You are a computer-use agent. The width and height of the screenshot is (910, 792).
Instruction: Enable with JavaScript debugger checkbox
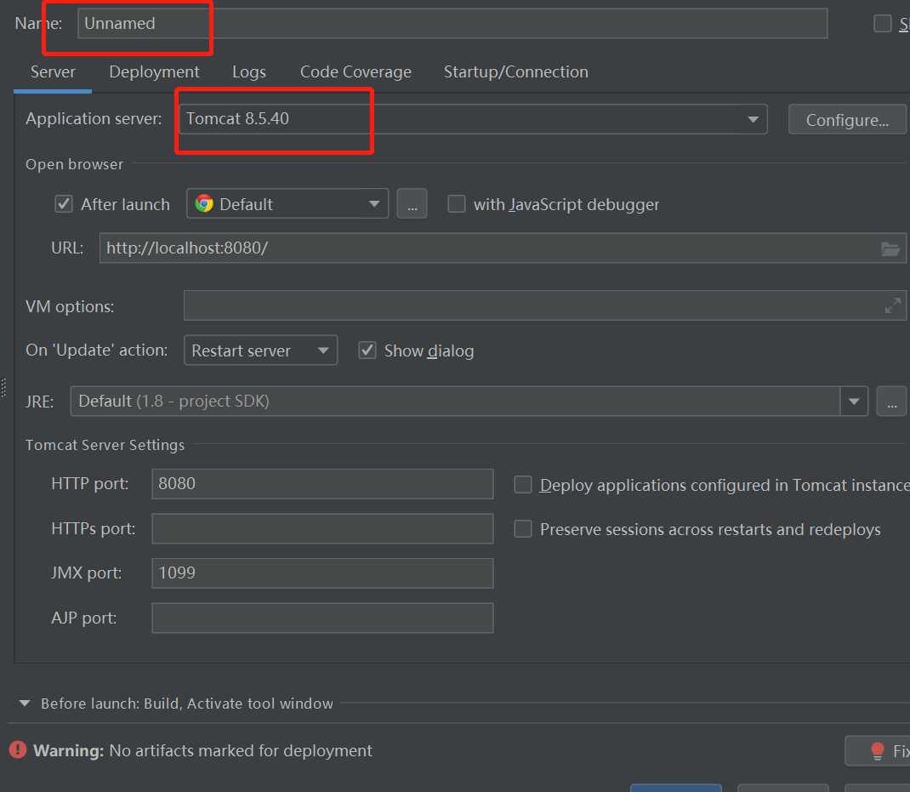(457, 204)
